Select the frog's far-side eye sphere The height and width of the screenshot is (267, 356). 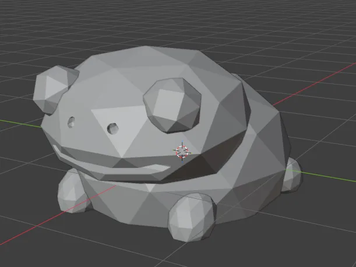click(x=55, y=89)
